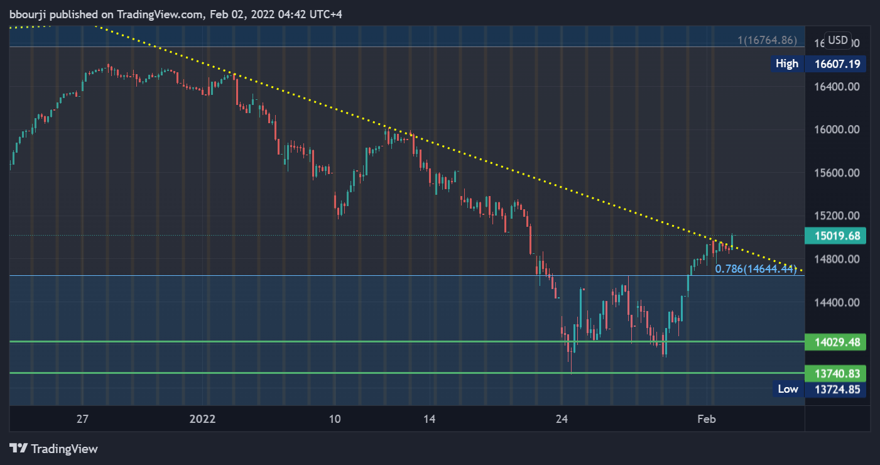Click the 16400.00 price axis value
880x465 pixels.
(x=837, y=87)
